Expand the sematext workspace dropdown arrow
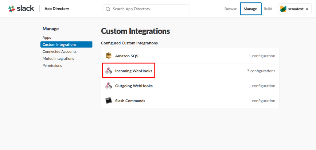 click(307, 9)
